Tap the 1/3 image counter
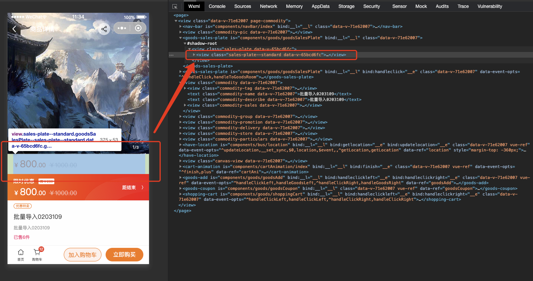 (136, 147)
